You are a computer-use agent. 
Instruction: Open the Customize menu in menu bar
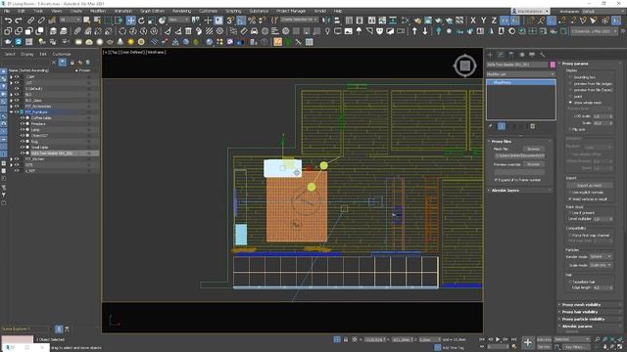pos(208,11)
